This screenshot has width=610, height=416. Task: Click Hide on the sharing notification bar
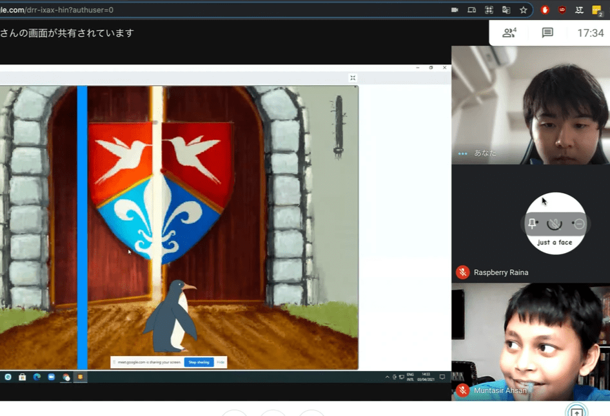coord(221,362)
